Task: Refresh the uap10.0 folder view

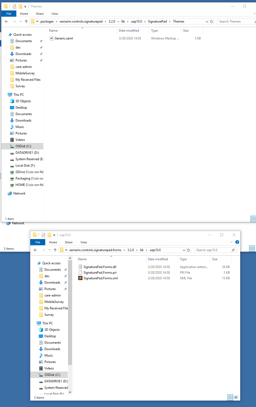Action: coord(189,250)
